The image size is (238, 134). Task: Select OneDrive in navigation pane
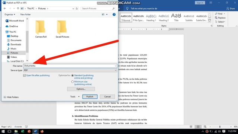tap(12, 26)
